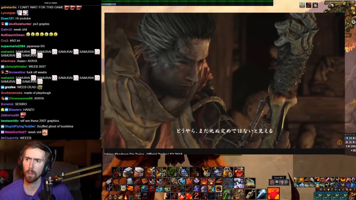The image size is (356, 200).
Task: Click the blue-framed gold crown buff icon
Action: (302, 5)
